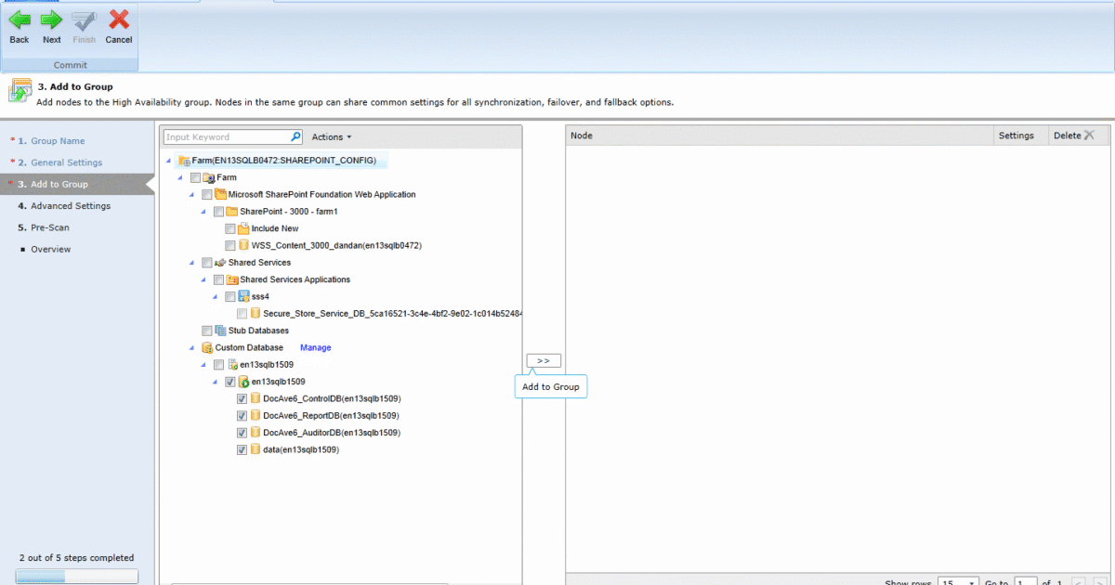Screen dimensions: 1115x585
Task: Click the search magnifier icon in keyword box
Action: 295,136
